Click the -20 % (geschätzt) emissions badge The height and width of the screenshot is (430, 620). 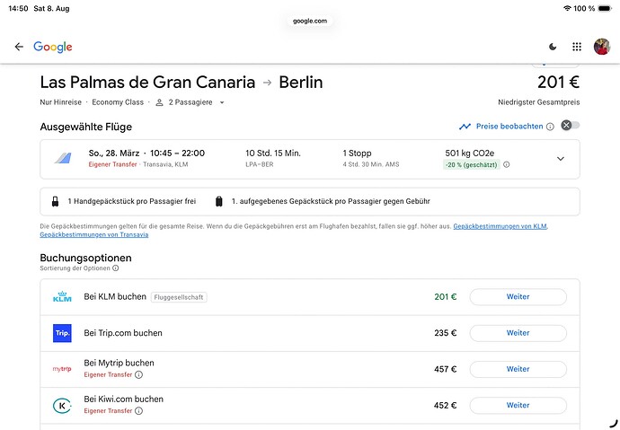click(x=472, y=164)
